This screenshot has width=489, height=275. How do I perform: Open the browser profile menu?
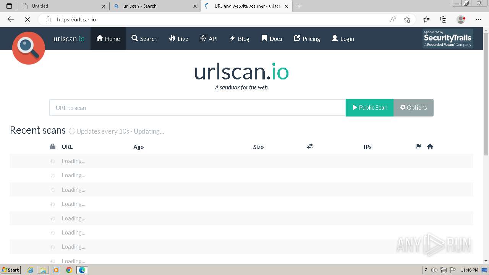click(x=461, y=19)
